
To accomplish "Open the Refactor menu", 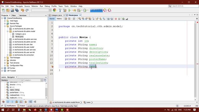I will point(35,6).
